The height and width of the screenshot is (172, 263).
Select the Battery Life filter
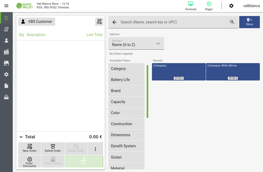126,80
